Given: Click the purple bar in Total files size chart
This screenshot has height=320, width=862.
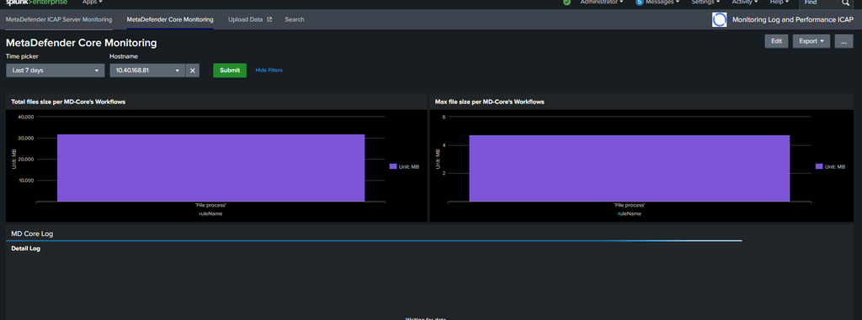Looking at the screenshot, I should pos(210,168).
